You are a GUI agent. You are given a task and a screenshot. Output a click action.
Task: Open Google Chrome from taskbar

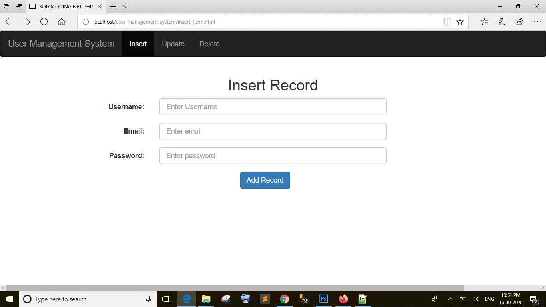284,299
